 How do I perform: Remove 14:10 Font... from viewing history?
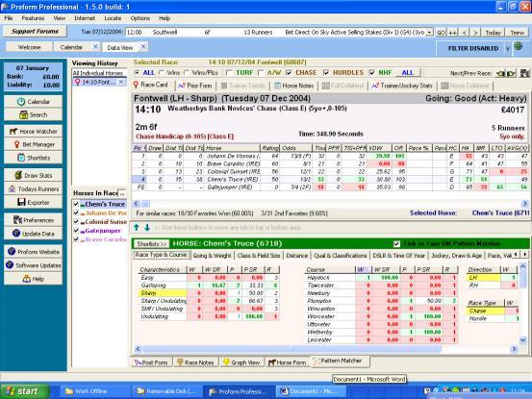click(121, 82)
